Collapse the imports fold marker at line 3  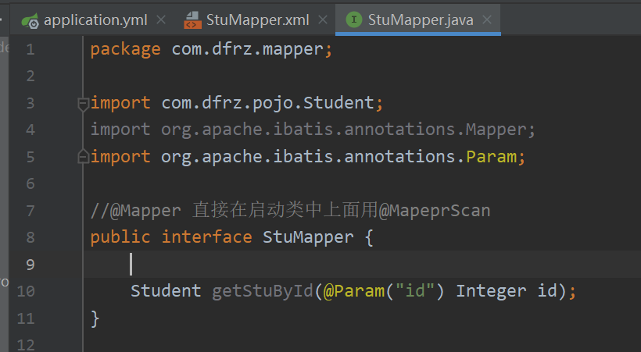82,103
